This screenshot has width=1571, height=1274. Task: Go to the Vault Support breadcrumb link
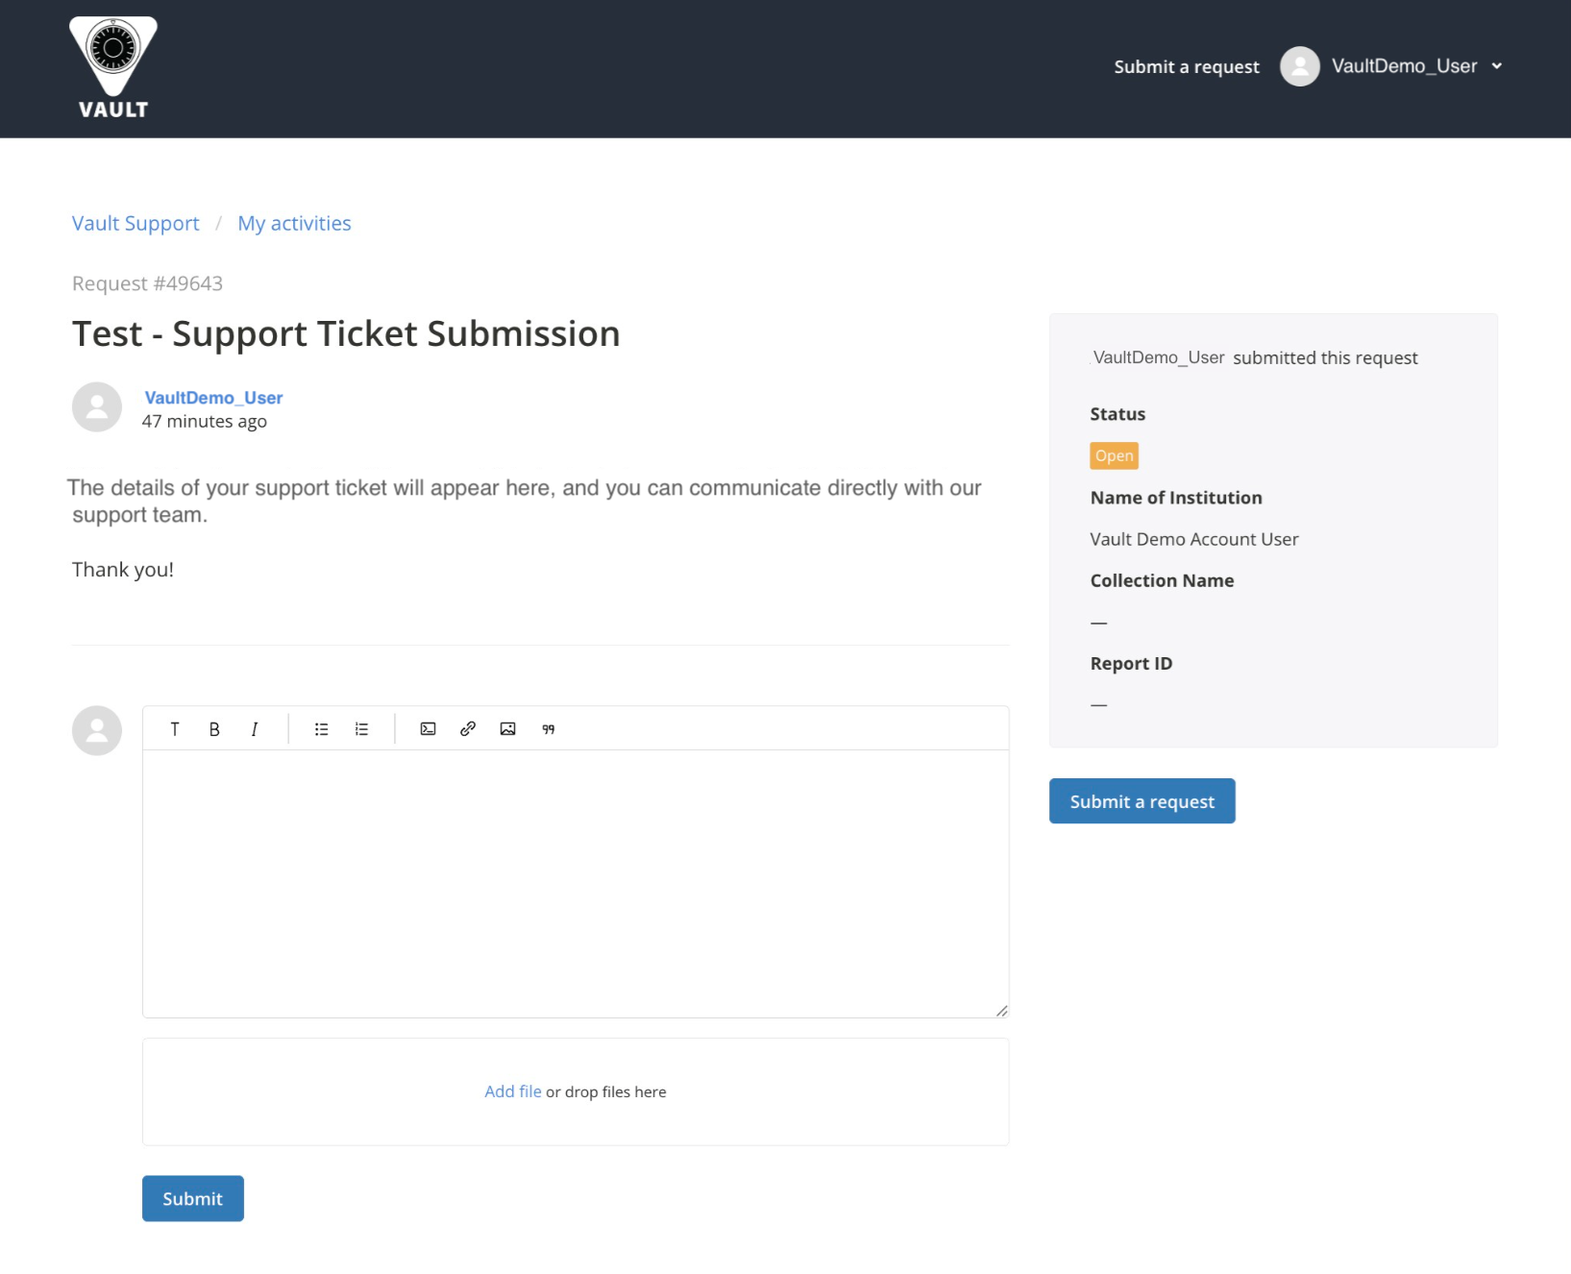pos(135,223)
